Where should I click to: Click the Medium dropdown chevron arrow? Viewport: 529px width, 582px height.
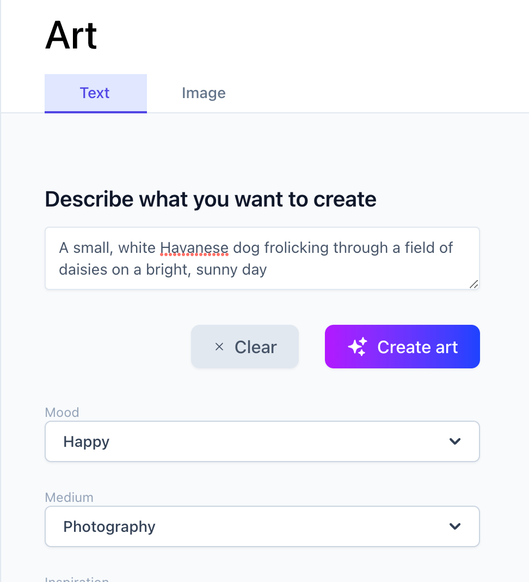[x=455, y=526]
